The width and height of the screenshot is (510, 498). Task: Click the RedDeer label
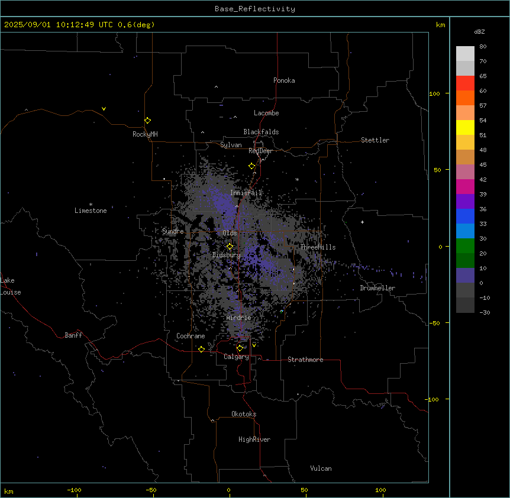click(x=260, y=151)
